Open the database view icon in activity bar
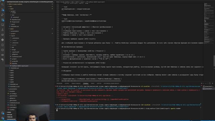215x121 pixels. (2, 45)
